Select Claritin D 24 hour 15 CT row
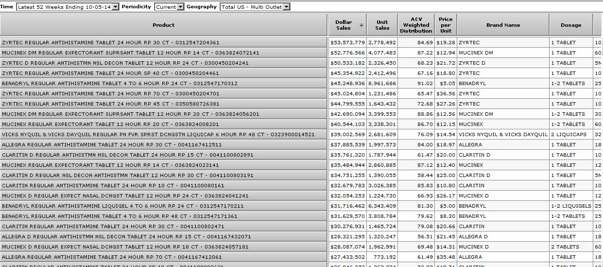 click(x=163, y=155)
